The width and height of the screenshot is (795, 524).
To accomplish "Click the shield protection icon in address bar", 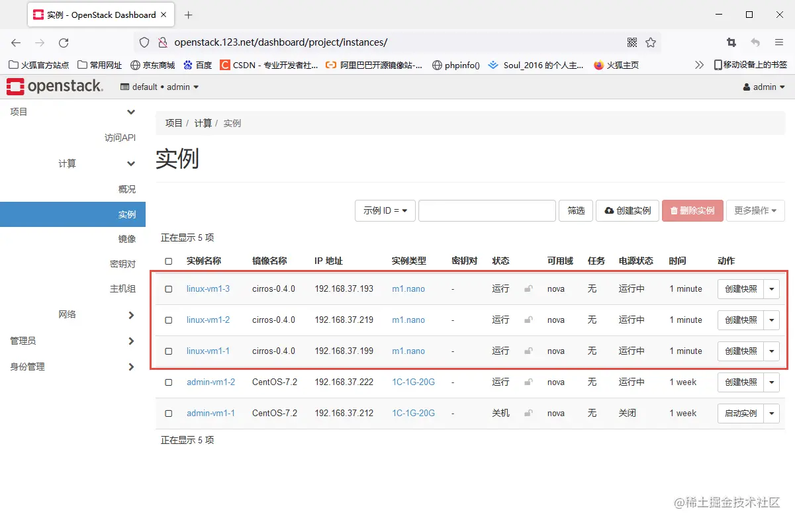I will click(x=143, y=42).
